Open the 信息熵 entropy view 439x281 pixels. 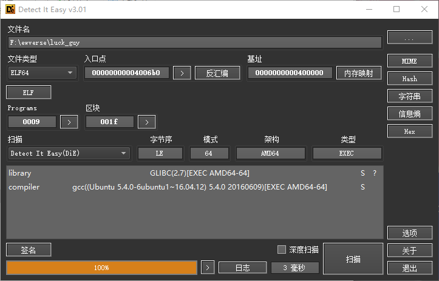(410, 114)
